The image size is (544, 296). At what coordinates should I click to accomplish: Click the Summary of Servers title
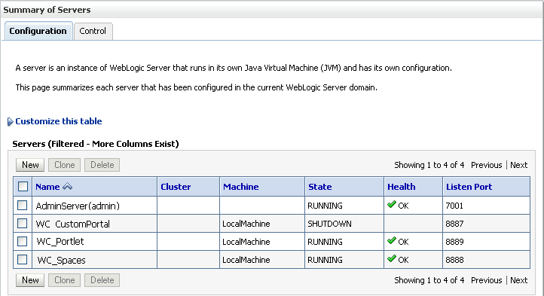pos(47,10)
